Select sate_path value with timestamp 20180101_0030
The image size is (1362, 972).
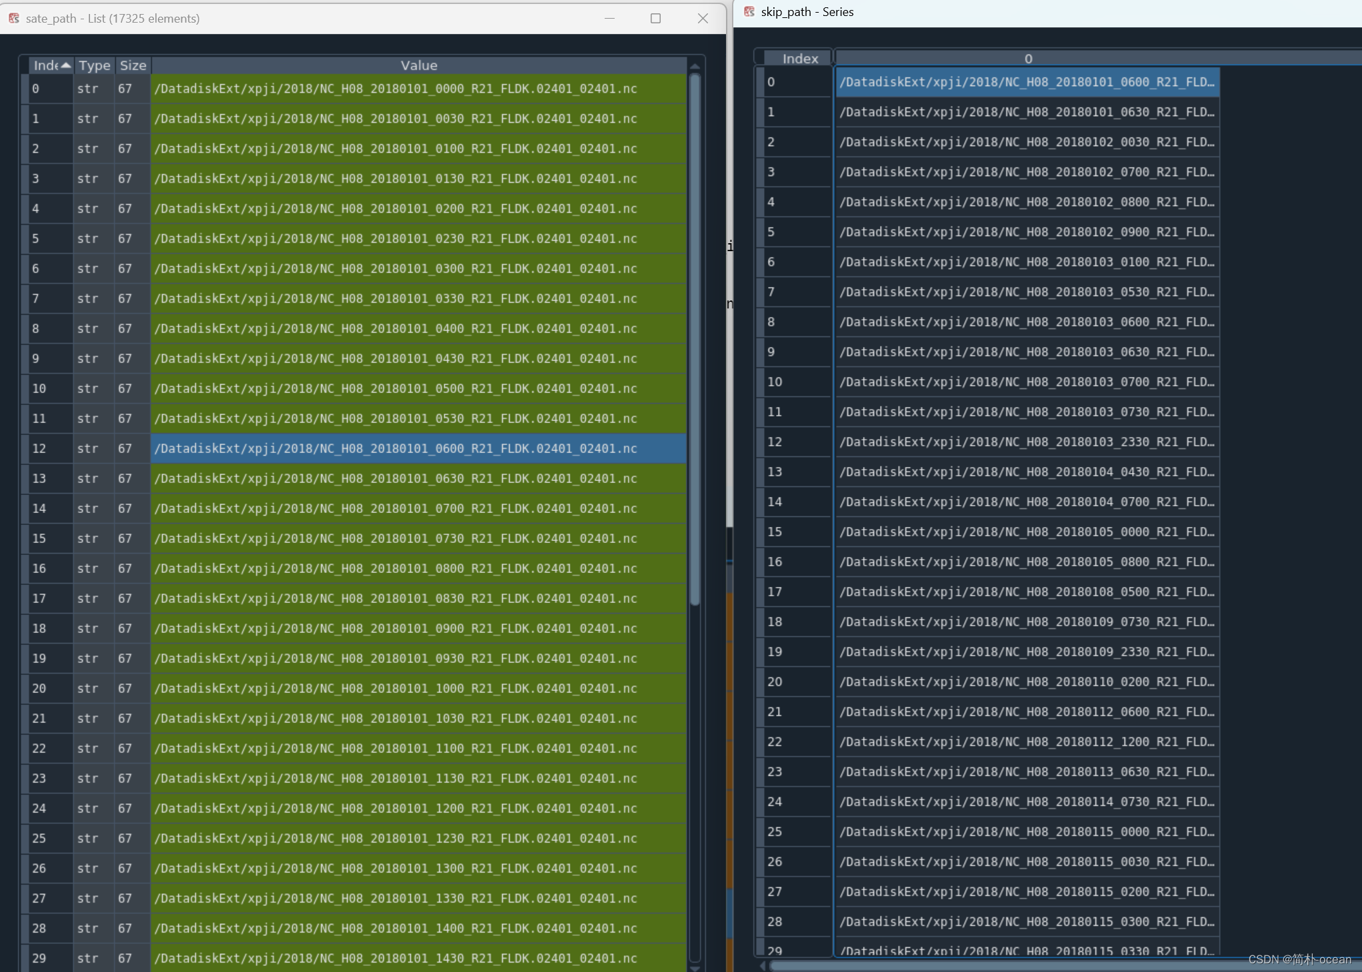pos(419,119)
